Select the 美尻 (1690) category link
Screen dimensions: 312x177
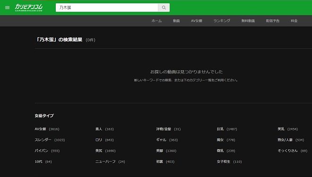pyautogui.click(x=105, y=151)
